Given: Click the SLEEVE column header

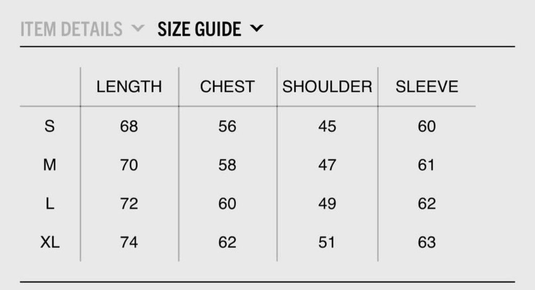Looking at the screenshot, I should coord(427,86).
